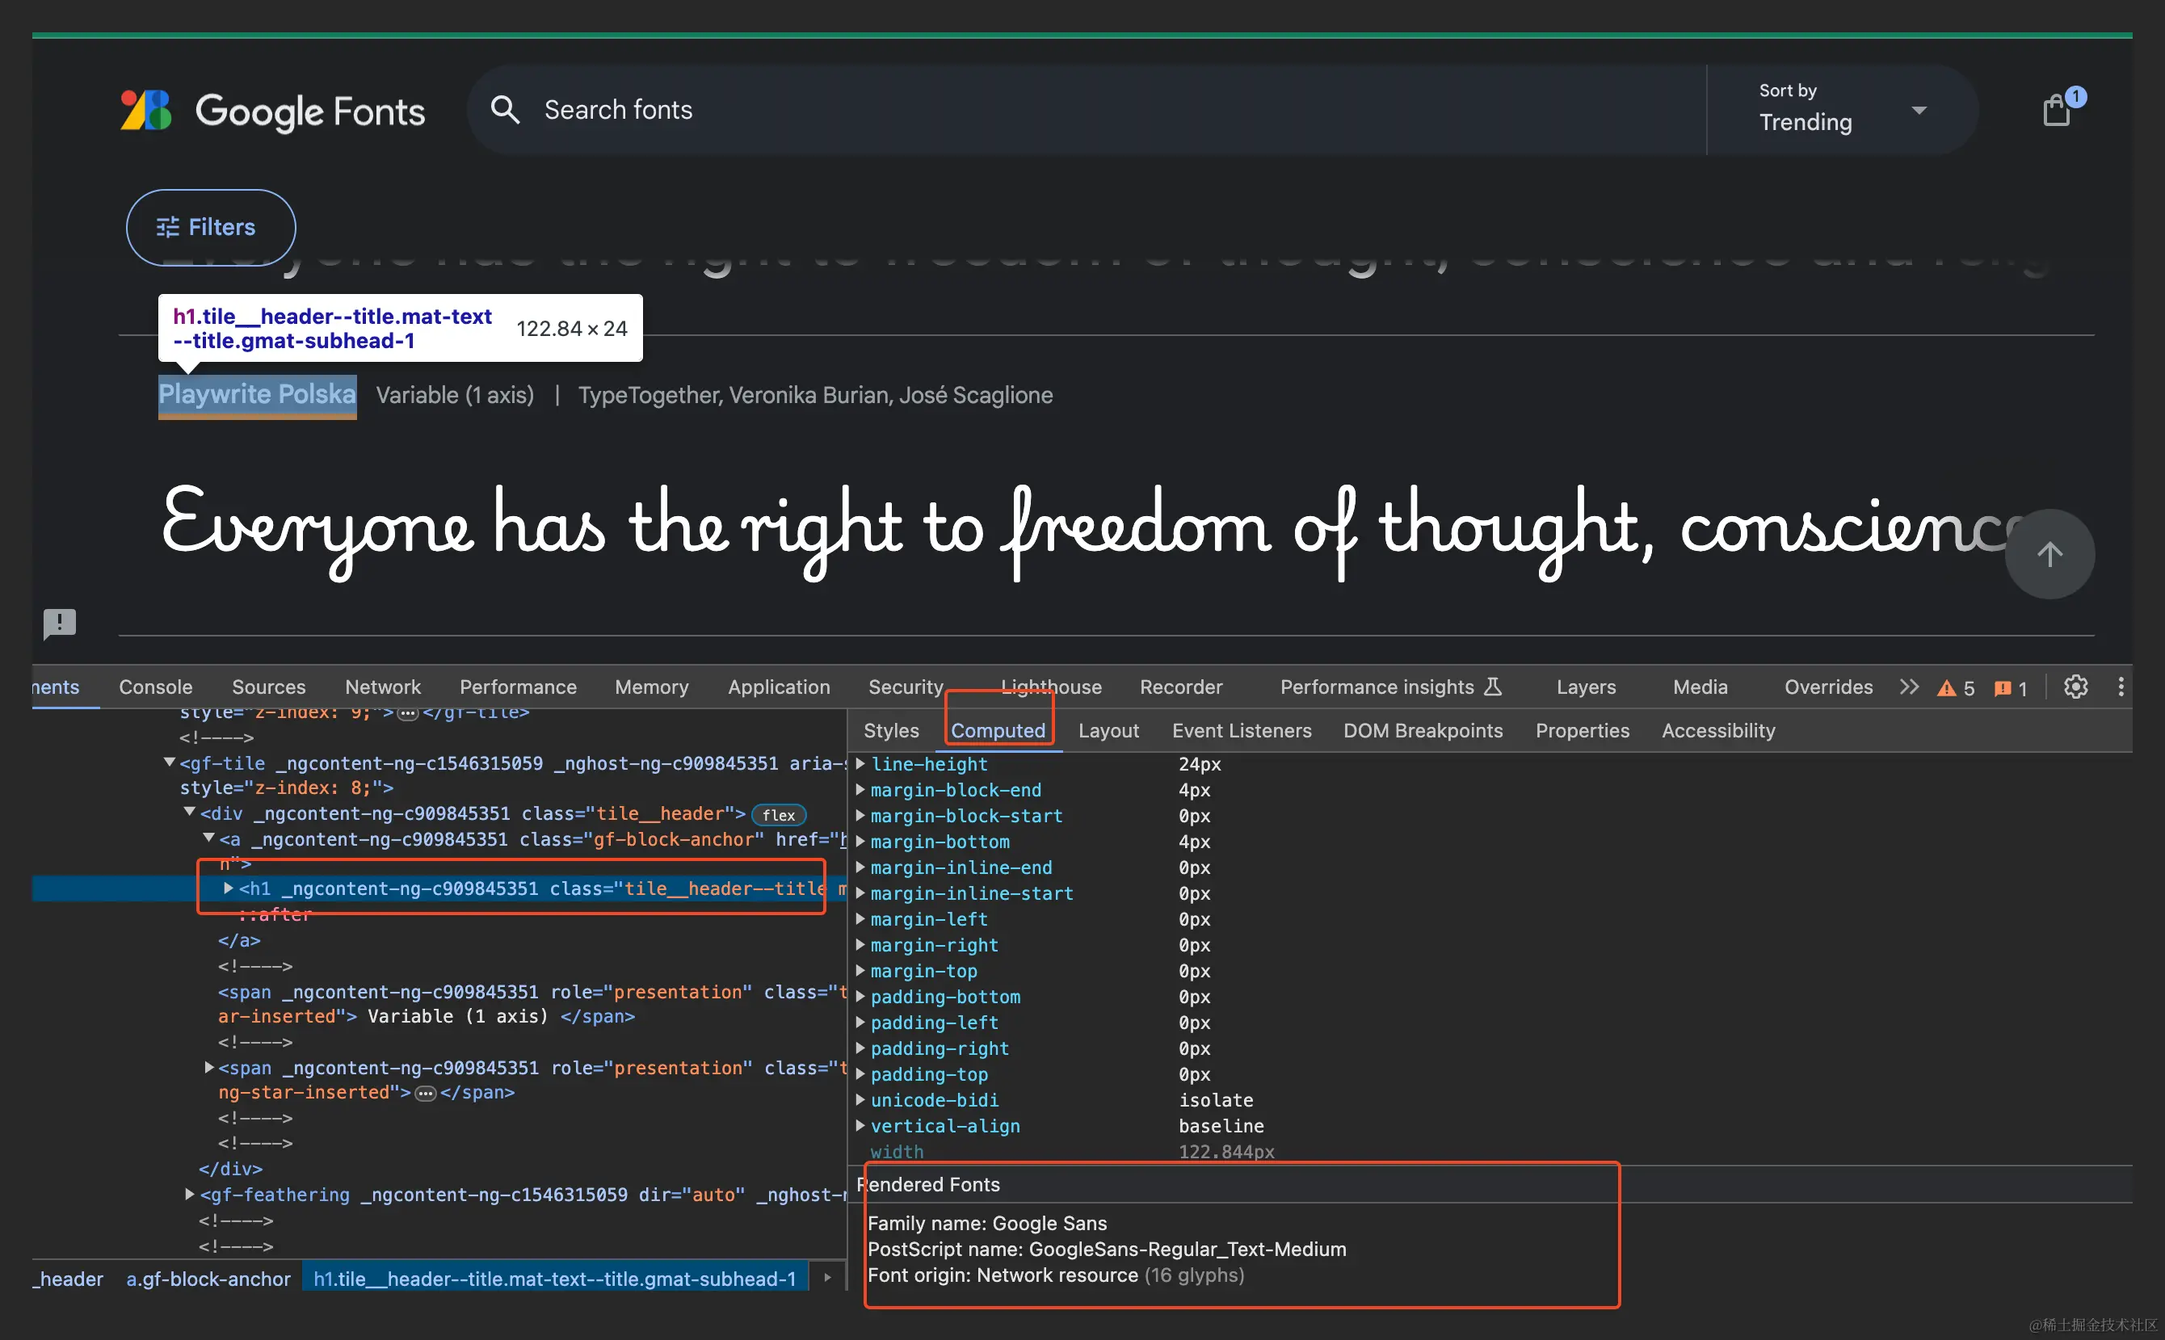This screenshot has width=2165, height=1340.
Task: Expand the gf-feathering element node
Action: point(189,1194)
